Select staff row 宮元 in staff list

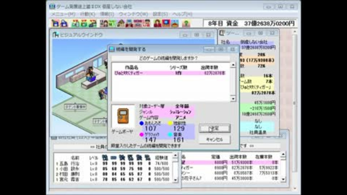(113, 179)
